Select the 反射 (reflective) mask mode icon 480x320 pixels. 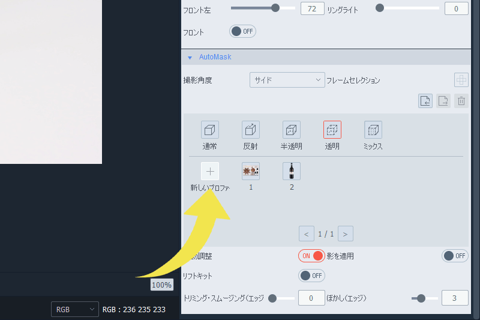[250, 130]
